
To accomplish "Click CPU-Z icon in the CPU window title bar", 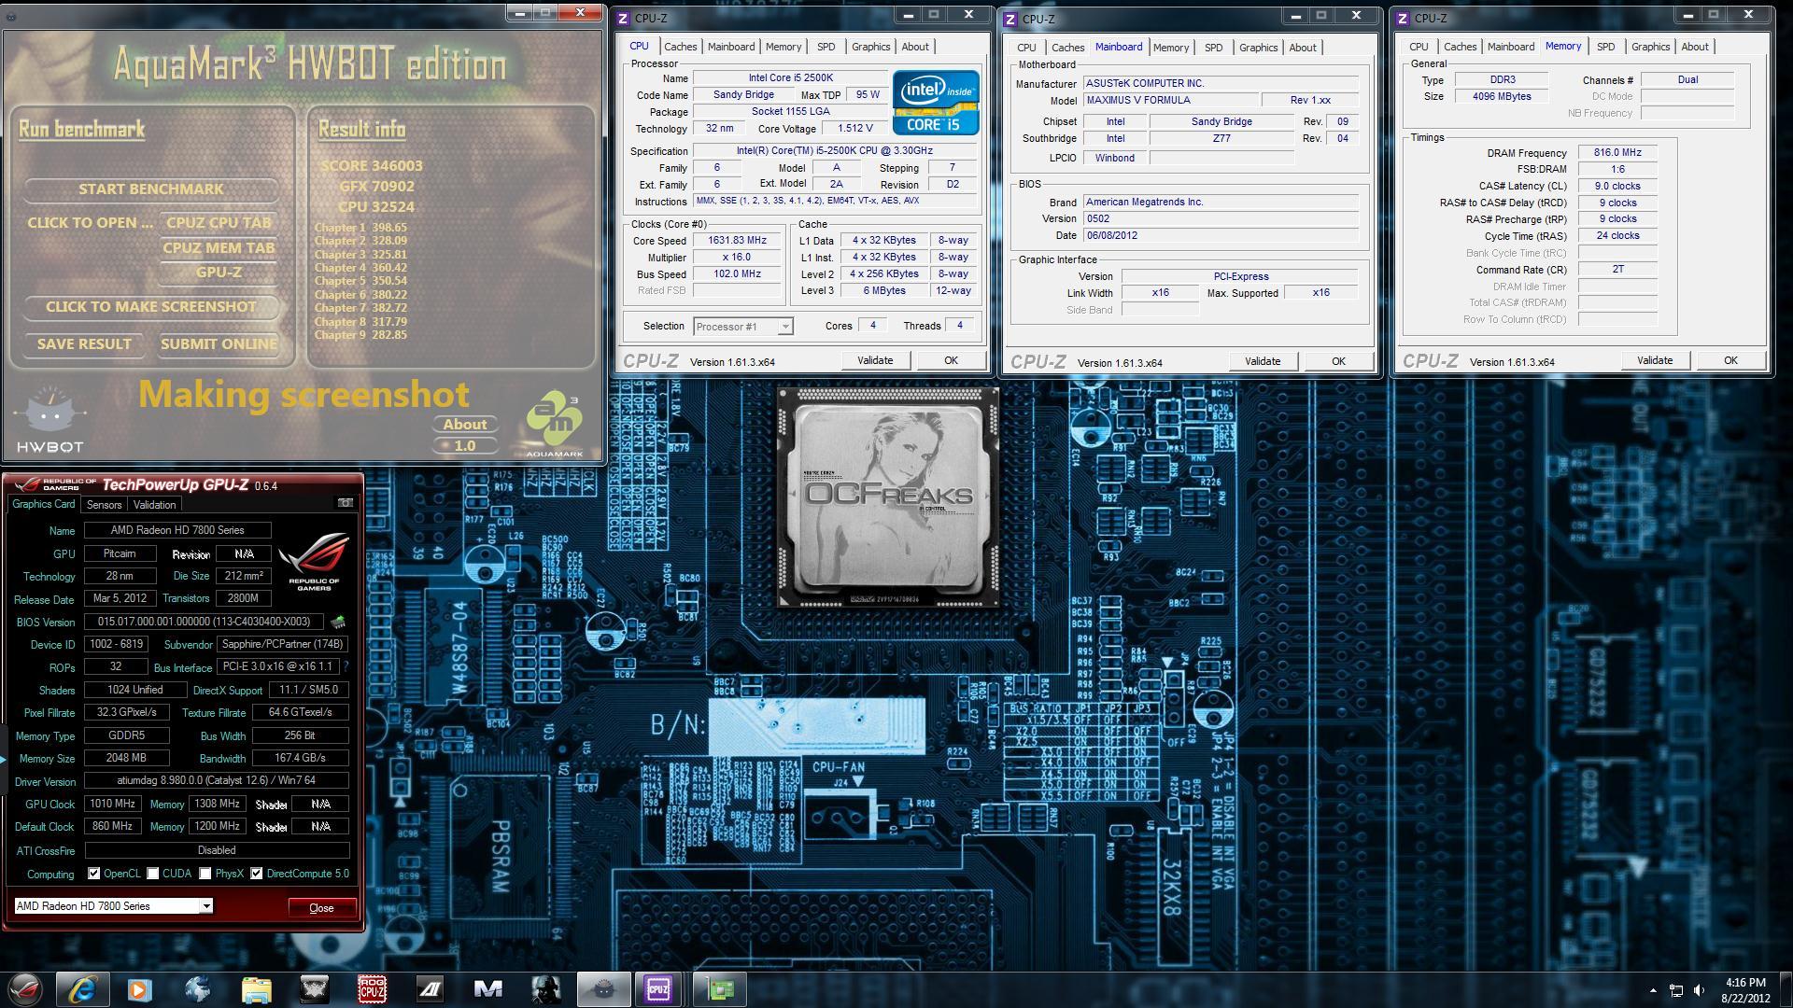I will 623,19.
